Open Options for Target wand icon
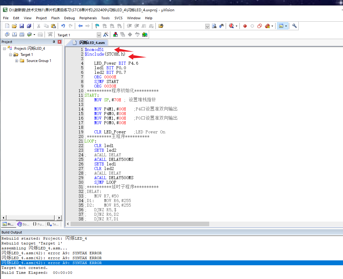Viewport: 343px width, 279px height. pos(106,34)
